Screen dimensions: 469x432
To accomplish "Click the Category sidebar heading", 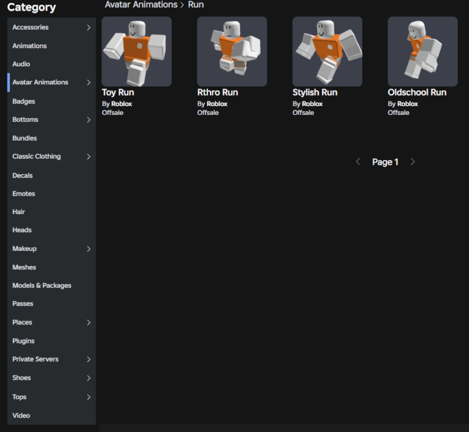I will tap(32, 7).
